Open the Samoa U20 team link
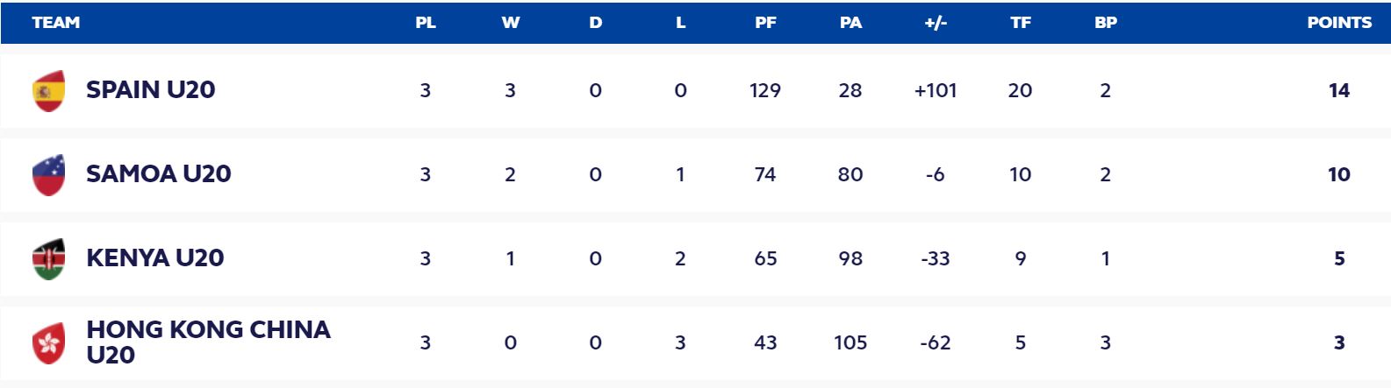The image size is (1391, 388). point(158,173)
